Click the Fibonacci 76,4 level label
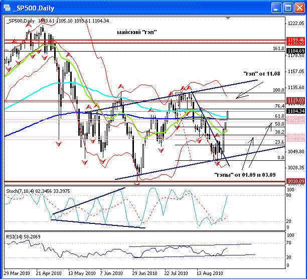This screenshot has height=279, width=307. (279, 106)
